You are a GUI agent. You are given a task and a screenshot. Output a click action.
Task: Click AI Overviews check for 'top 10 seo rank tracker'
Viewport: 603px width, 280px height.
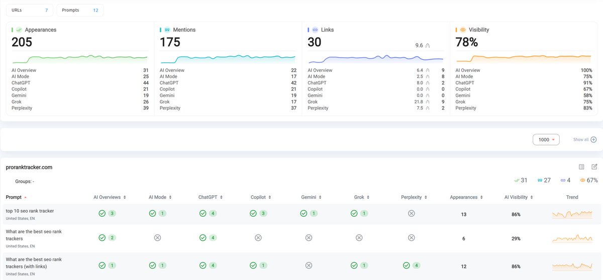(x=102, y=213)
